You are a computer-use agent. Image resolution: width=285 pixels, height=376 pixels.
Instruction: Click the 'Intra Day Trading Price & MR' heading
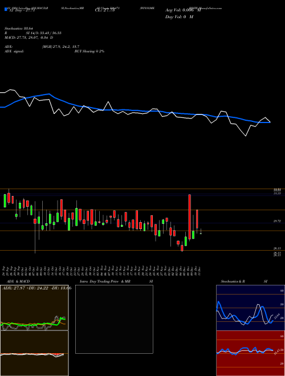point(105,281)
